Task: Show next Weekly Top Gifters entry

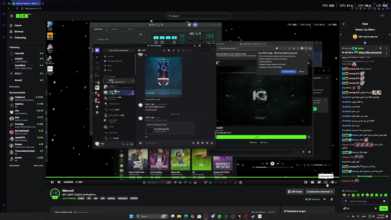Action: [x=389, y=35]
